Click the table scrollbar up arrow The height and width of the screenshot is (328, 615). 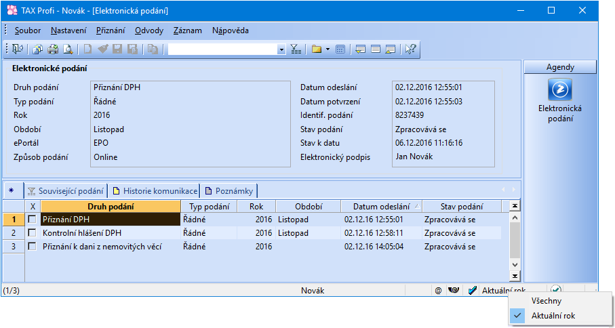point(515,218)
